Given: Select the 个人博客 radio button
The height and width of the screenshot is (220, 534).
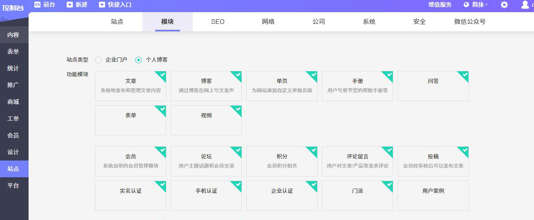Looking at the screenshot, I should click(139, 60).
